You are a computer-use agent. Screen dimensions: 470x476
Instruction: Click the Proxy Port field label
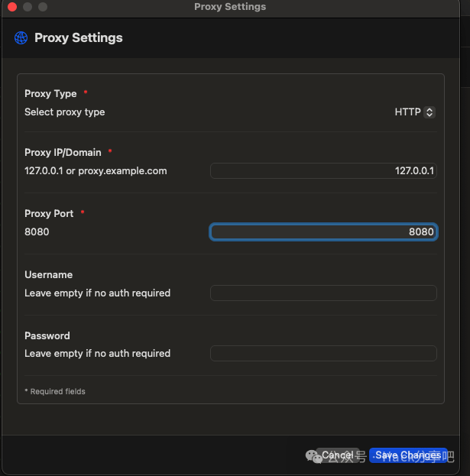point(48,214)
